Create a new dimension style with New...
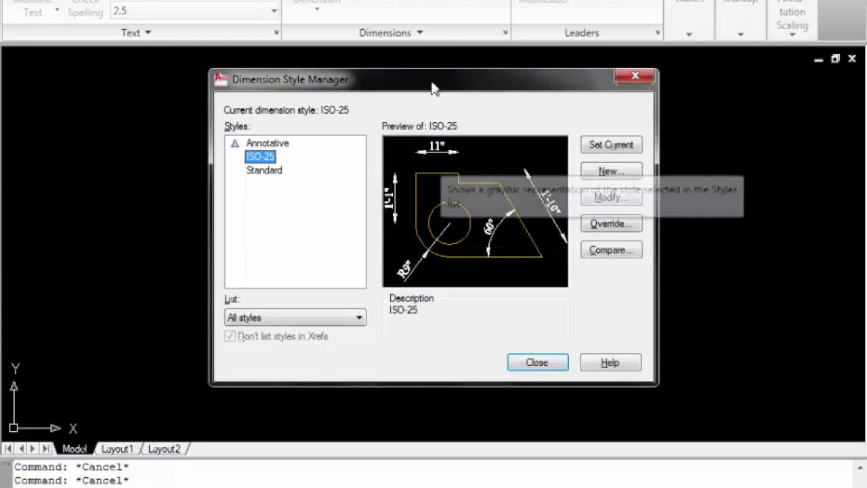867x488 pixels. point(611,171)
